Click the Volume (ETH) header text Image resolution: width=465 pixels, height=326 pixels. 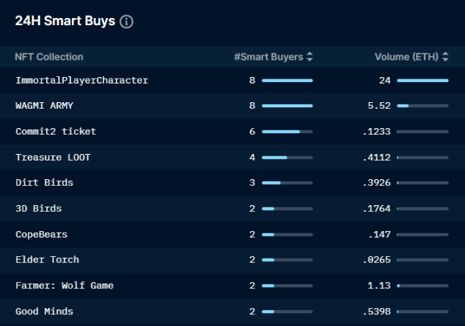[x=407, y=57]
